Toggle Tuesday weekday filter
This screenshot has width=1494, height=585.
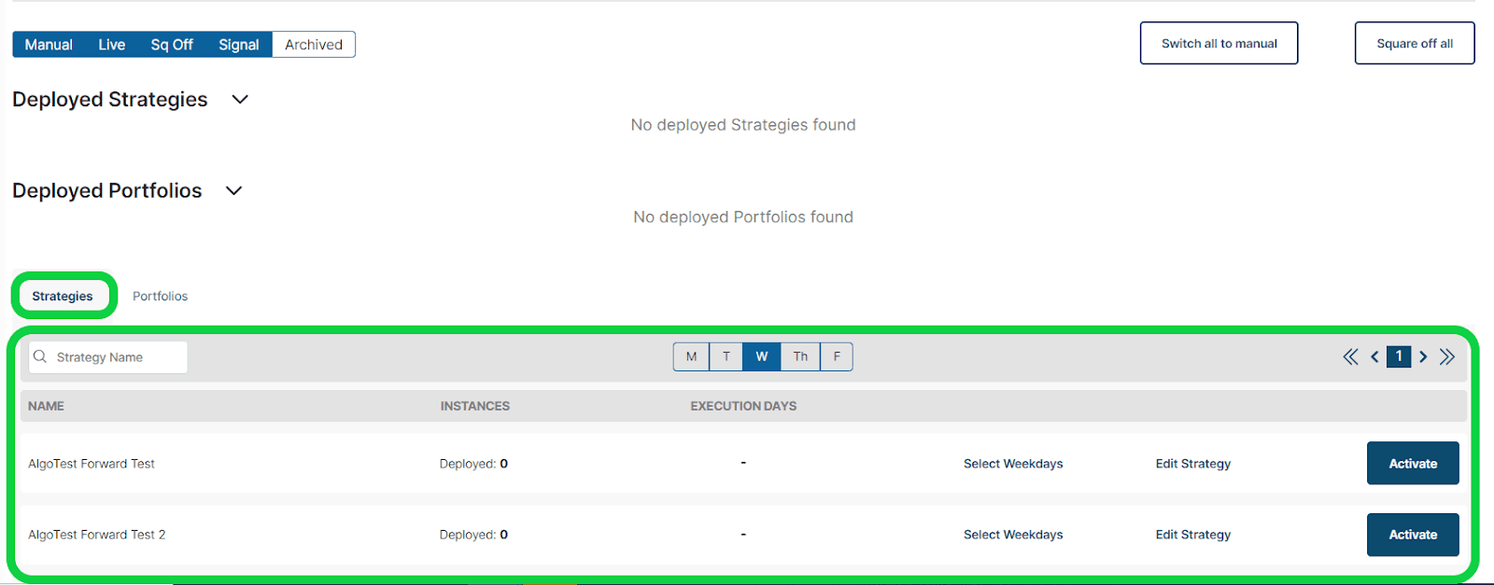click(x=726, y=356)
